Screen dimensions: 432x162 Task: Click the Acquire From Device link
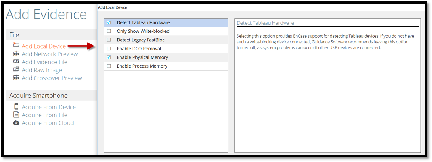(x=49, y=107)
